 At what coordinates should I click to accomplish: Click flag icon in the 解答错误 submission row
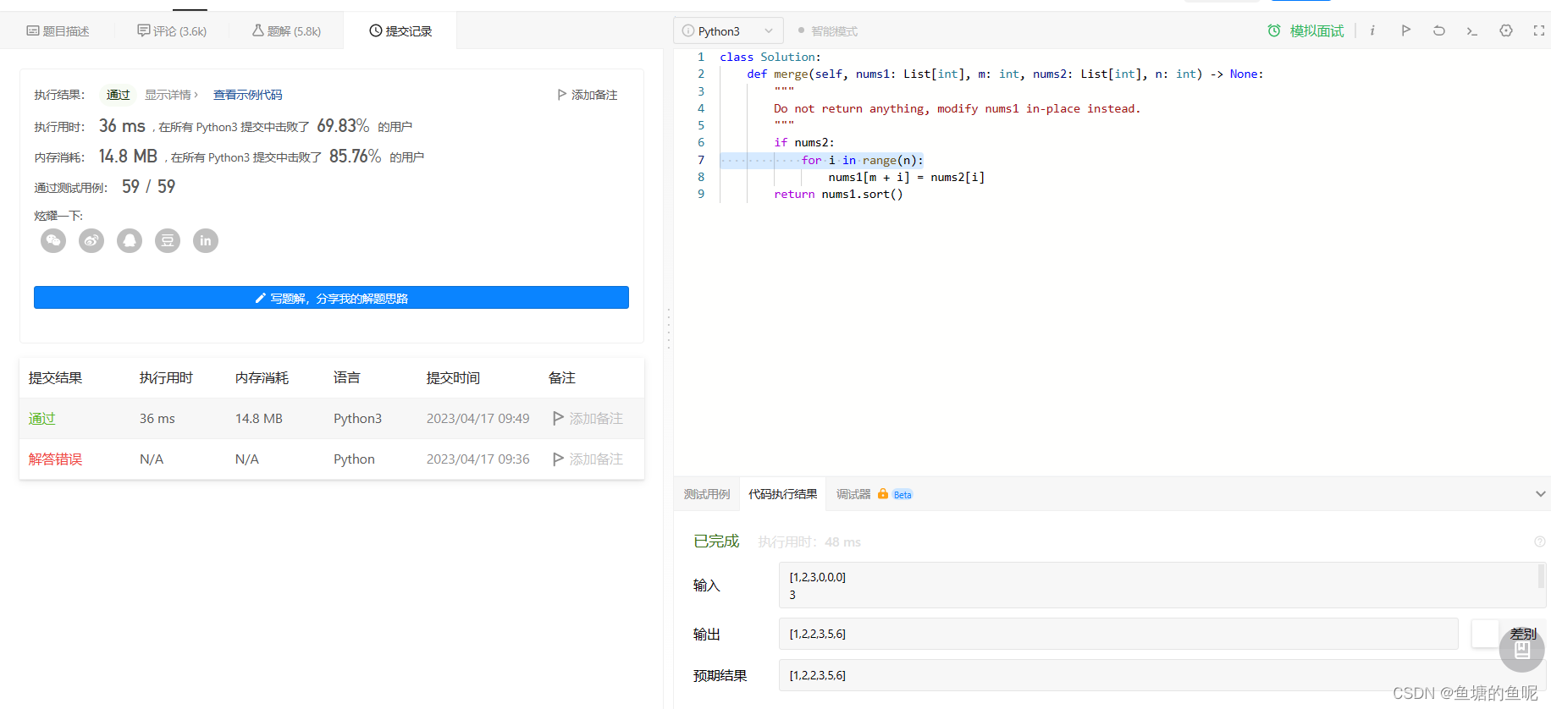559,459
